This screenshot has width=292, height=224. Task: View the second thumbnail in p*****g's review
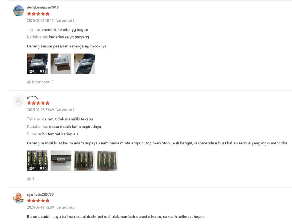tap(61, 161)
